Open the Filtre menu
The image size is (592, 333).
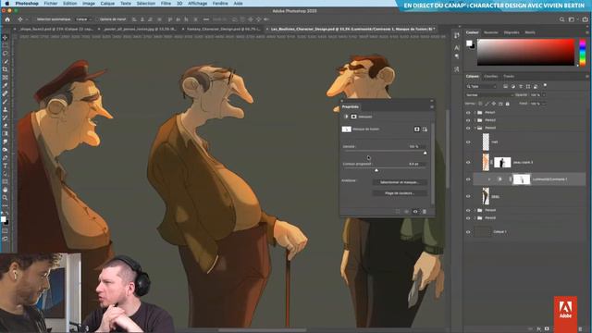point(166,4)
